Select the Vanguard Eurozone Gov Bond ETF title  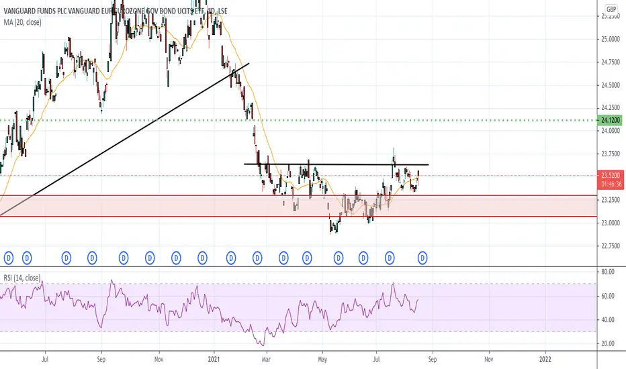(x=116, y=11)
